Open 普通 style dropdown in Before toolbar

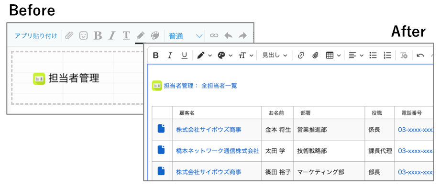pos(186,36)
